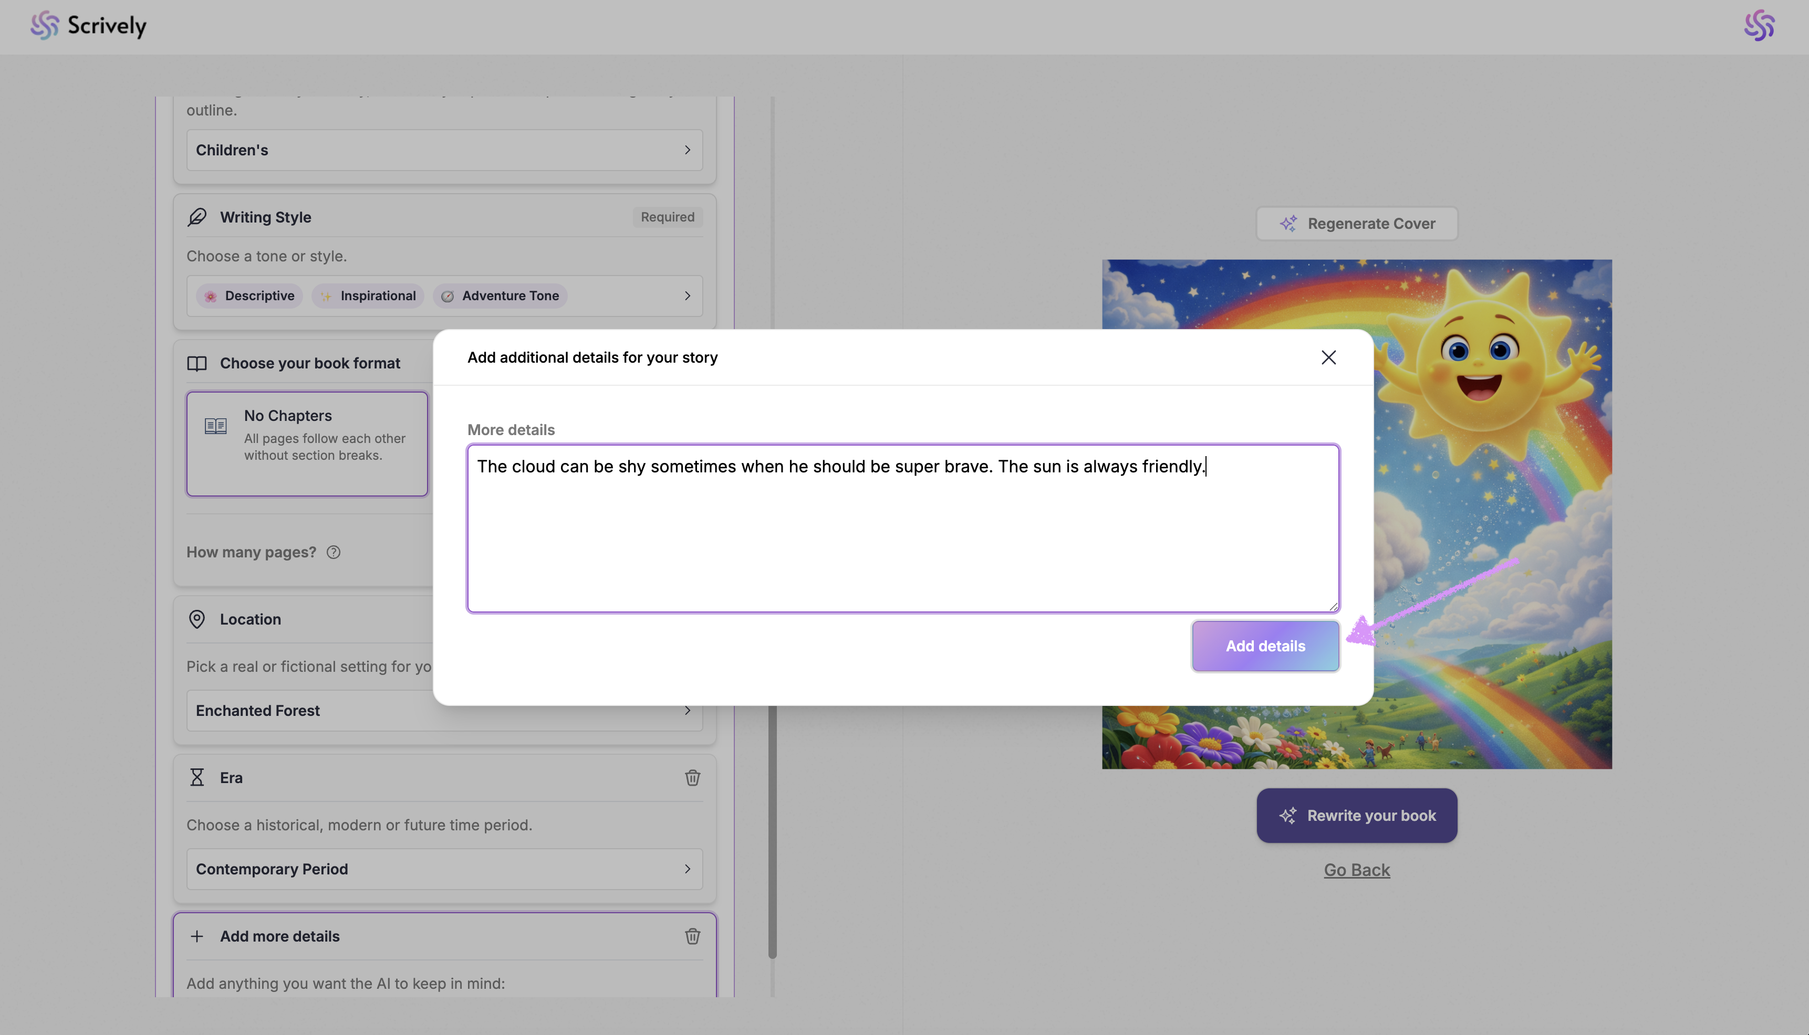Viewport: 1809px width, 1035px height.
Task: Select the No Chapters book format option
Action: click(307, 443)
